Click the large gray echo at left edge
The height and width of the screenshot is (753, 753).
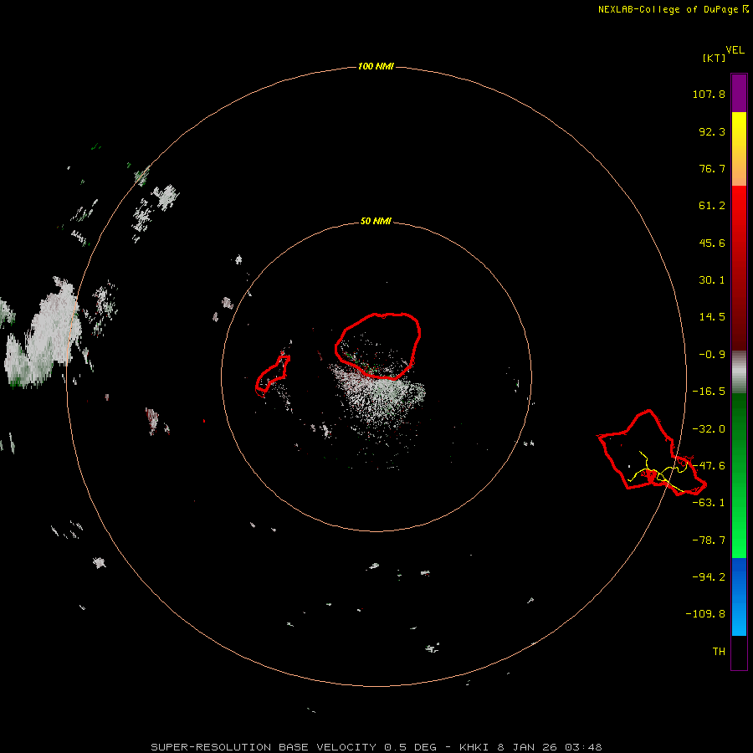(x=41, y=332)
